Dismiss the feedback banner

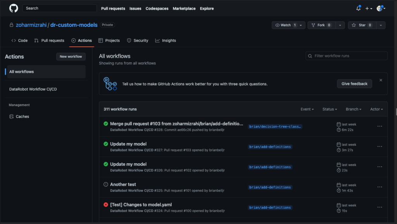(381, 80)
